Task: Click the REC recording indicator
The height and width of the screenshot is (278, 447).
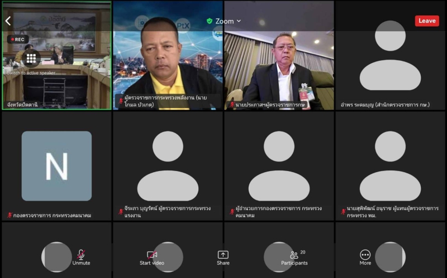Action: click(17, 40)
